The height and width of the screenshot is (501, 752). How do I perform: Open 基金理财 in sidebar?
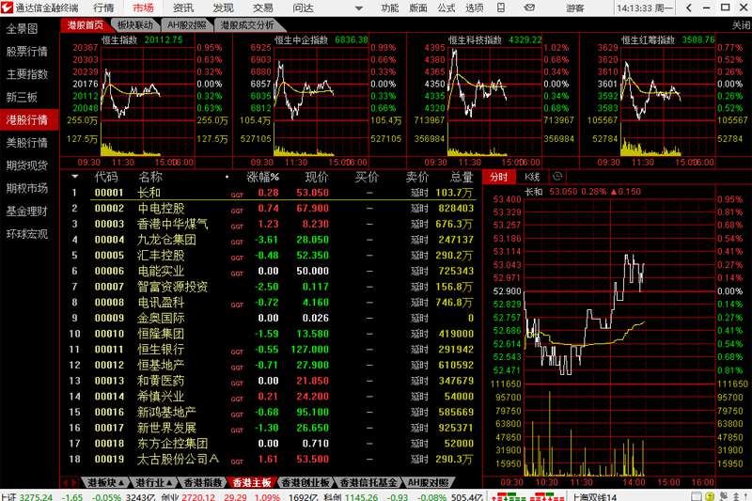point(27,211)
